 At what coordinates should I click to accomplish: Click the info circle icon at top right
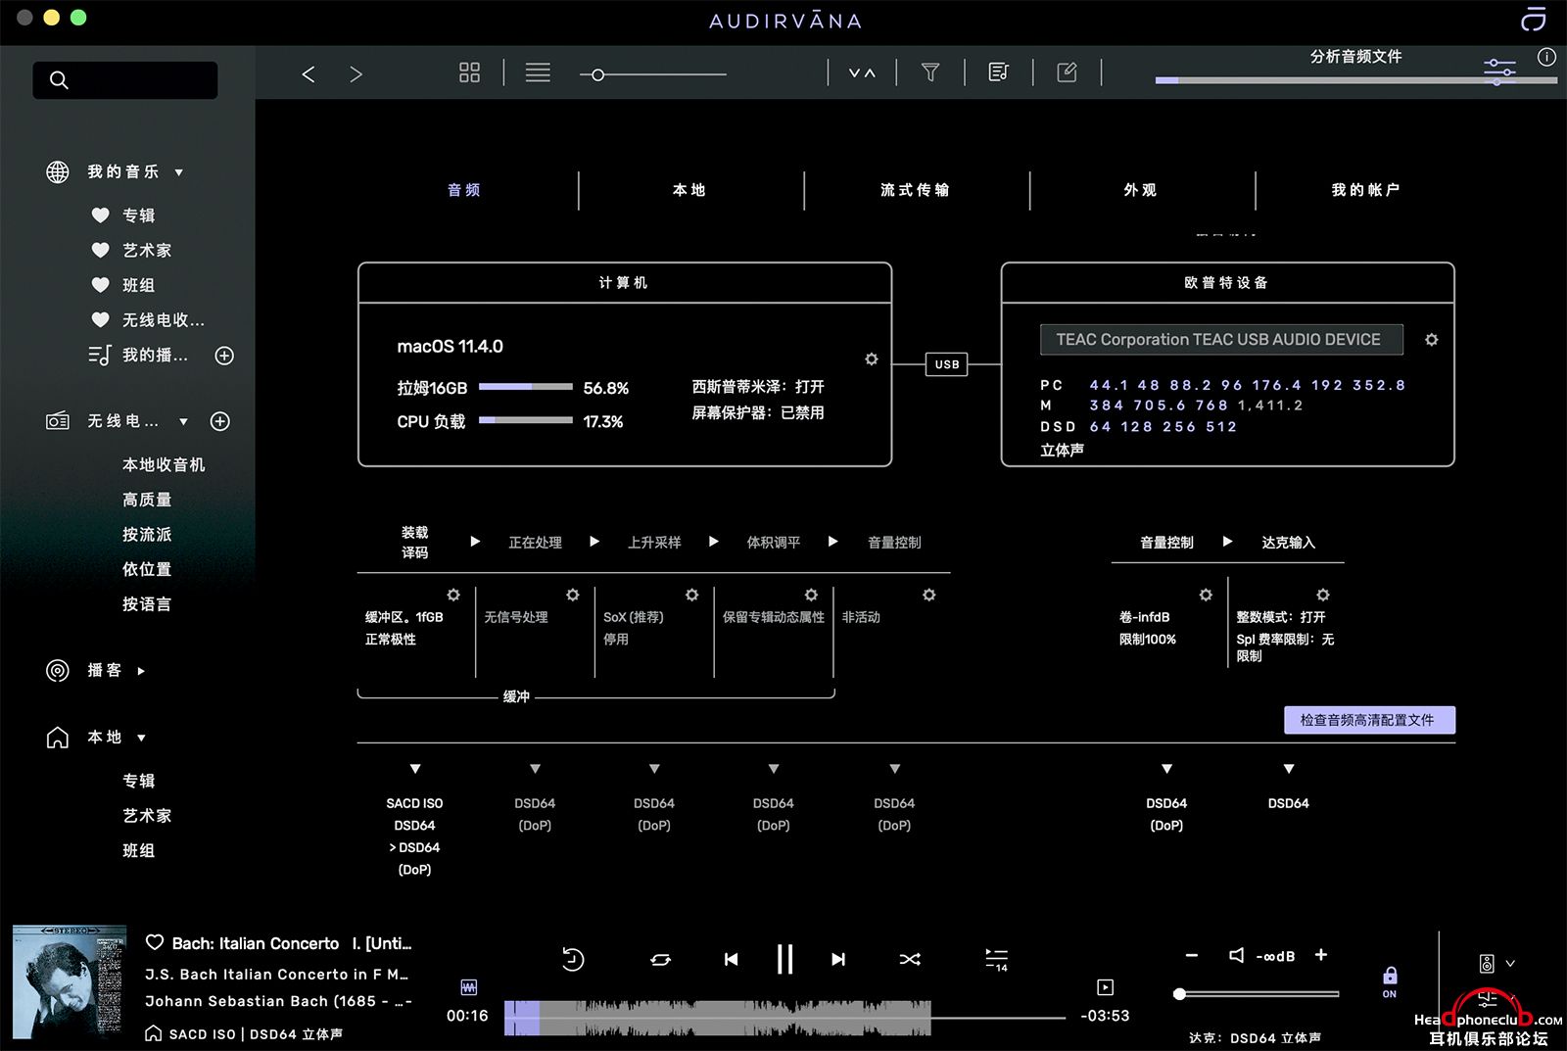[x=1546, y=57]
